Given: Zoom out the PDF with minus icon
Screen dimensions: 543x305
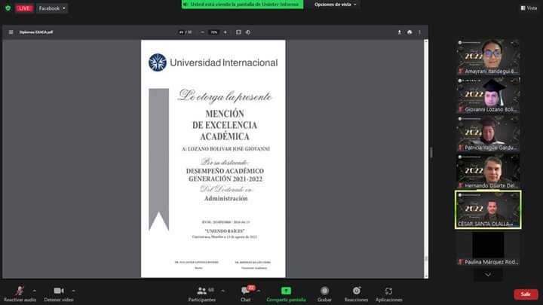Looking at the screenshot, I should (203, 32).
